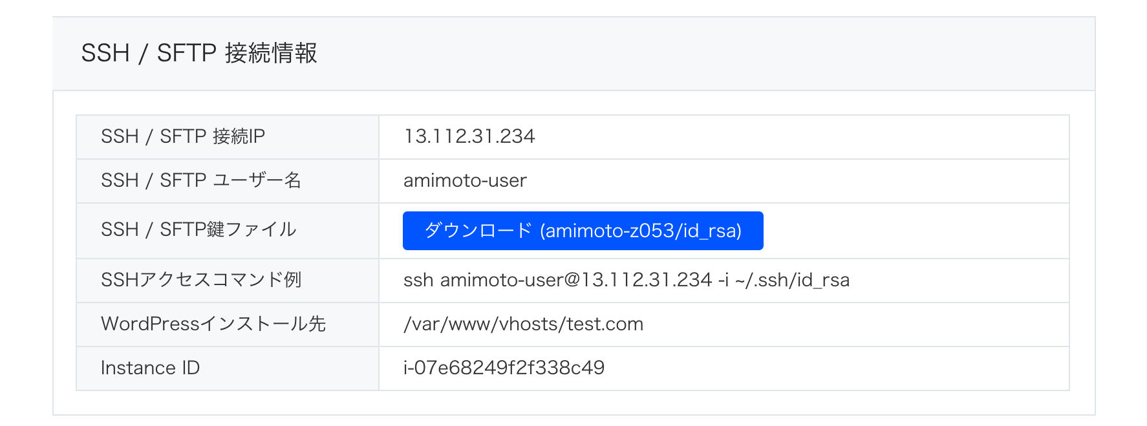The height and width of the screenshot is (426, 1147).
Task: Click the SSH / SFTP 接続情報 panel header
Action: (x=573, y=54)
